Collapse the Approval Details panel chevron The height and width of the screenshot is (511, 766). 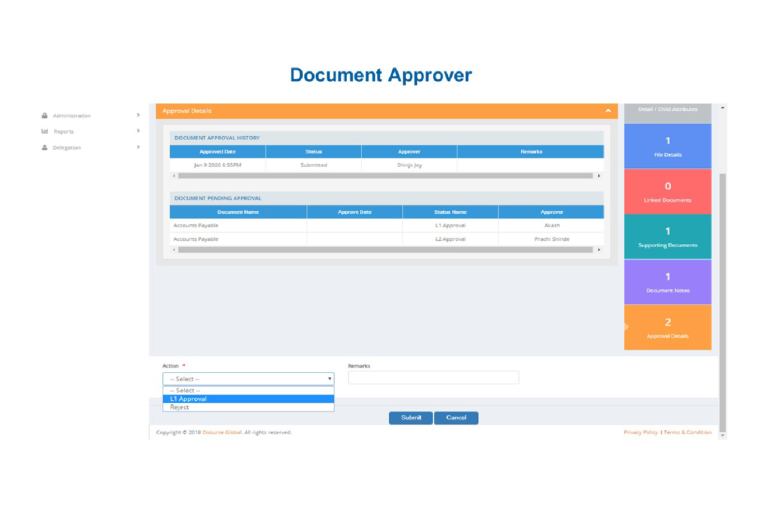pos(608,111)
